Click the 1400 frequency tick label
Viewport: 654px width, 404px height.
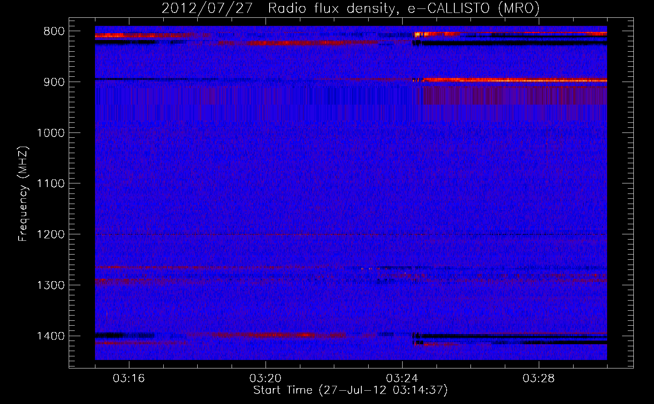click(x=51, y=336)
